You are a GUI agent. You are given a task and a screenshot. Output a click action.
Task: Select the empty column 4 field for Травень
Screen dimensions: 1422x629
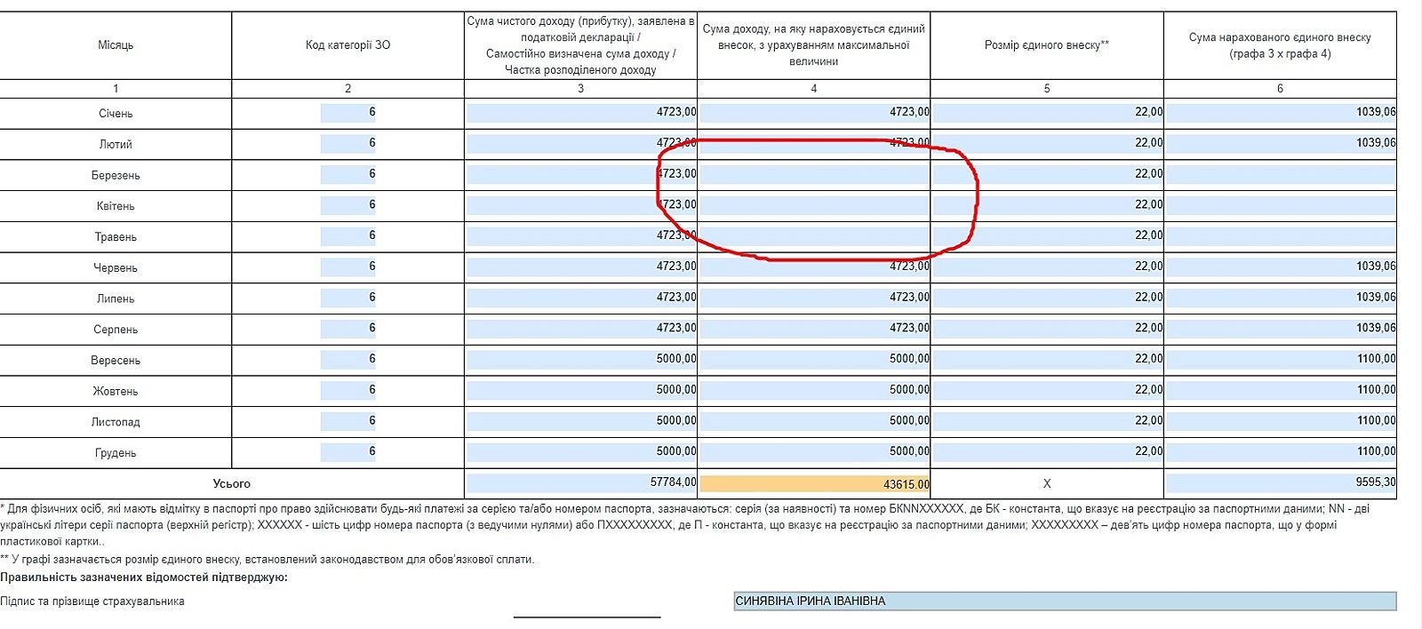coord(814,236)
